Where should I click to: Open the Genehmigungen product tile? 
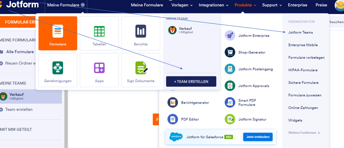58,70
